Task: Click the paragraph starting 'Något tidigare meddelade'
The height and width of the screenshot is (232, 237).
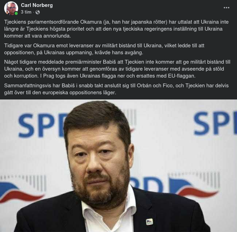Action: coord(117,69)
